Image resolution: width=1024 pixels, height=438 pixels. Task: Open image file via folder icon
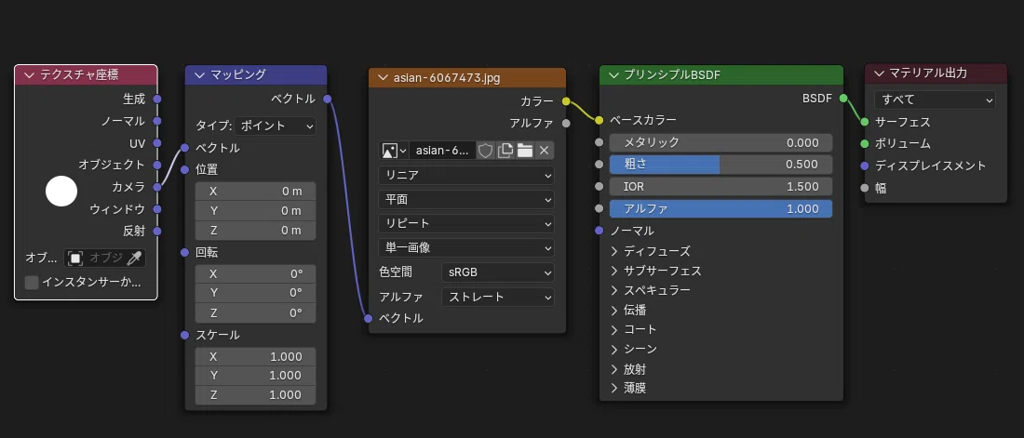click(524, 151)
